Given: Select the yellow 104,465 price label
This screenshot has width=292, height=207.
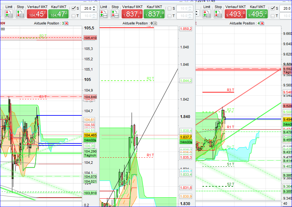Looking at the screenshot, I should 90,135.
